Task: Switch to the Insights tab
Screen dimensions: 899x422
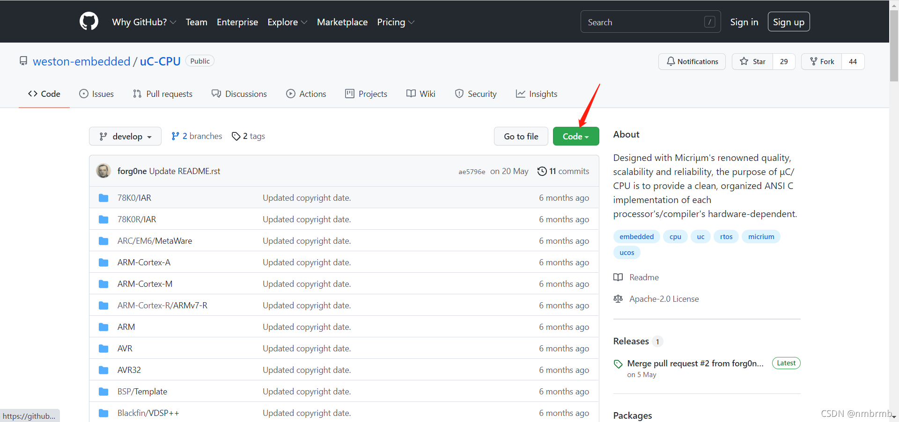Action: pos(537,94)
